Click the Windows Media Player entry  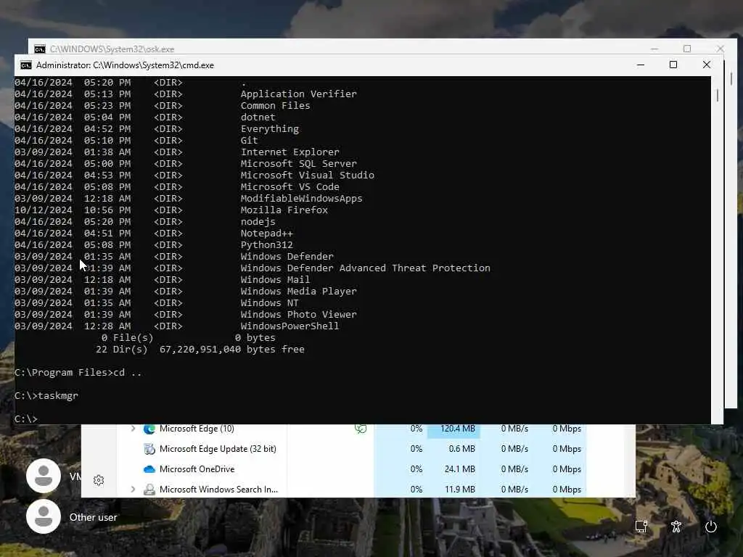(298, 292)
